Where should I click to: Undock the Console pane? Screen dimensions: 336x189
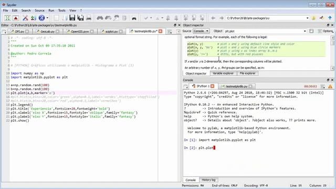click(x=328, y=80)
